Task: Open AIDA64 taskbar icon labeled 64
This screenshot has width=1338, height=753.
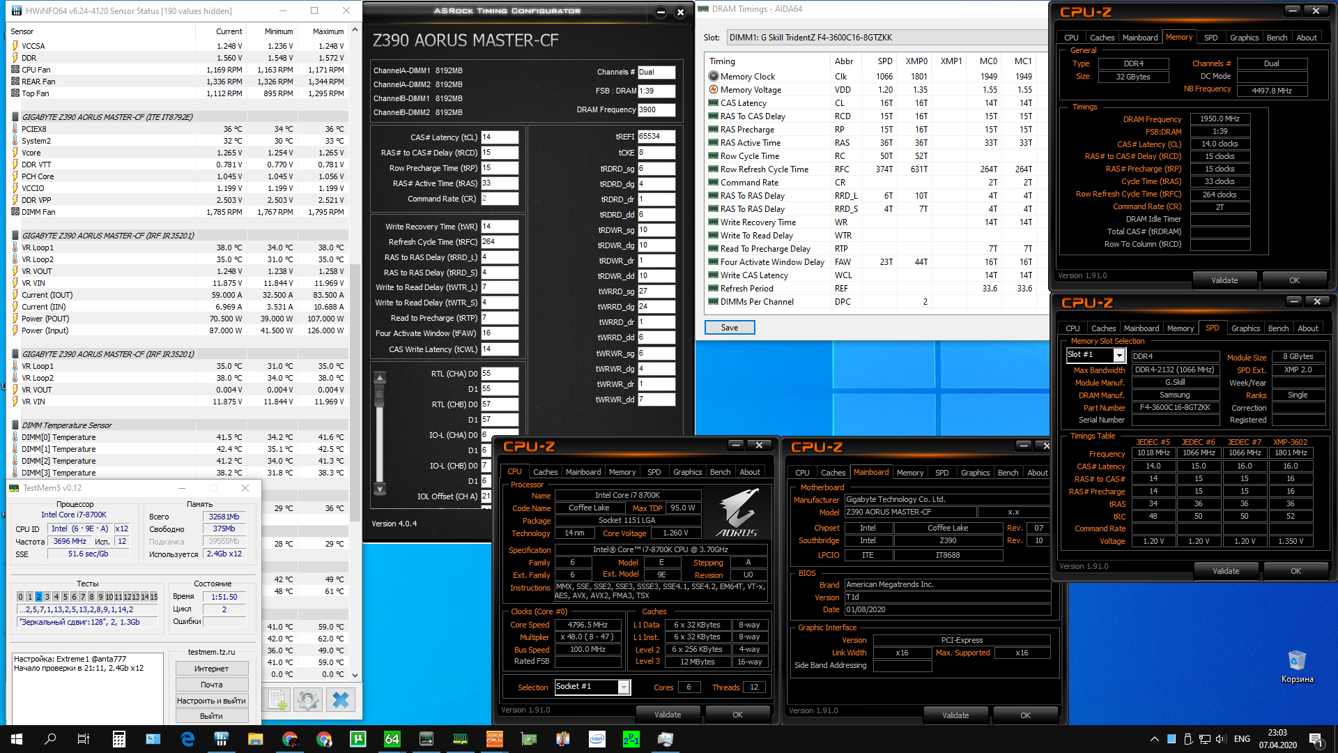Action: [x=392, y=739]
